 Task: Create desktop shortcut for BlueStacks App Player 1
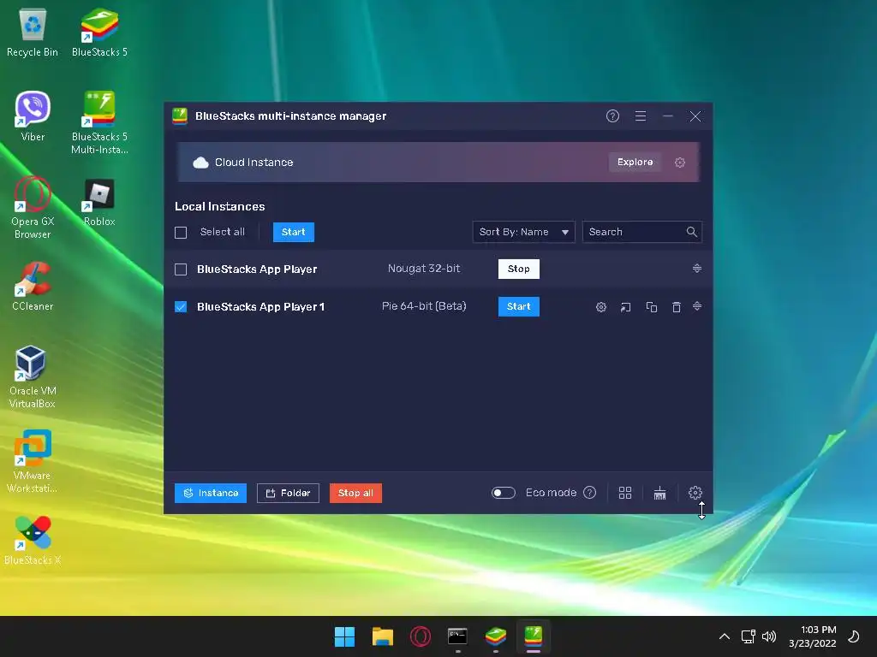coord(625,307)
